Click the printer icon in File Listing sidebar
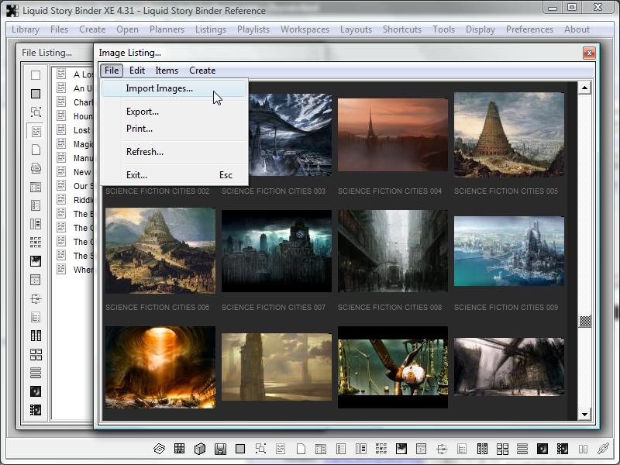The width and height of the screenshot is (620, 465). 36,168
